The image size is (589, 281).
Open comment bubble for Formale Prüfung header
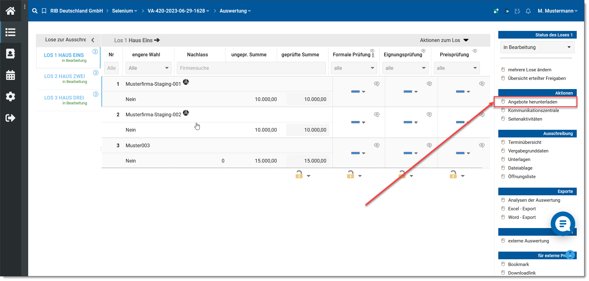tap(372, 51)
